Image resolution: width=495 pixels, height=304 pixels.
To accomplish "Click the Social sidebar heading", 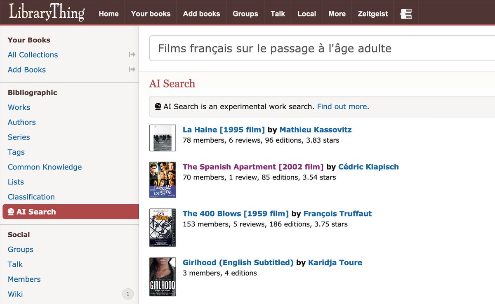I will (x=19, y=234).
